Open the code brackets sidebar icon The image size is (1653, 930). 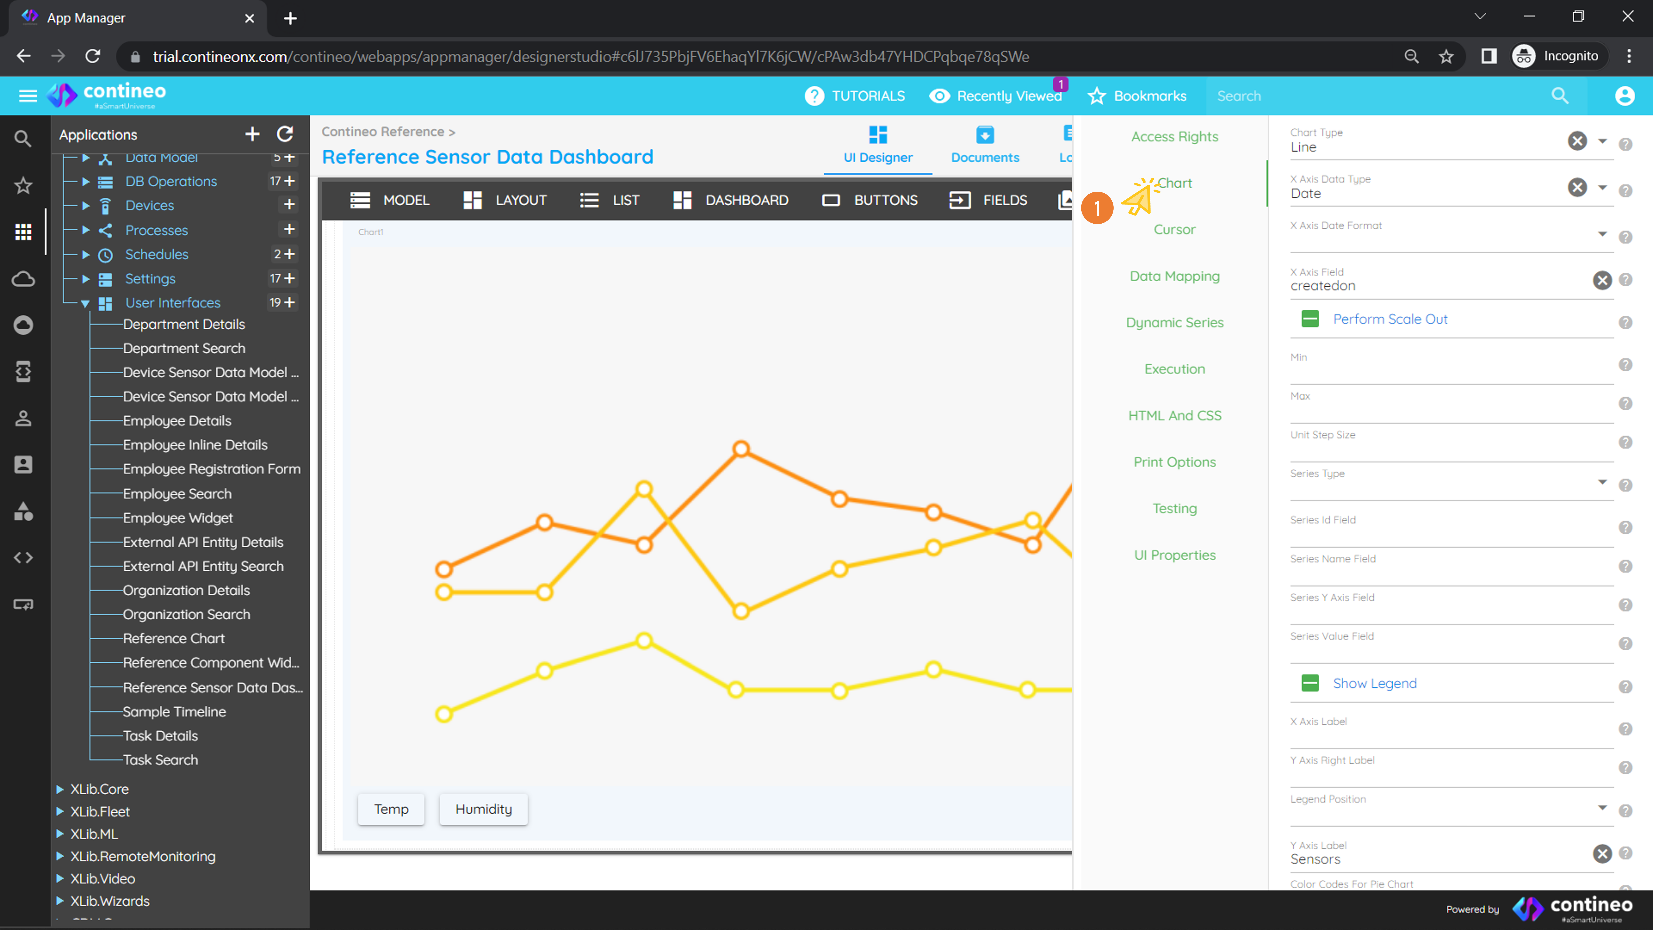point(23,557)
